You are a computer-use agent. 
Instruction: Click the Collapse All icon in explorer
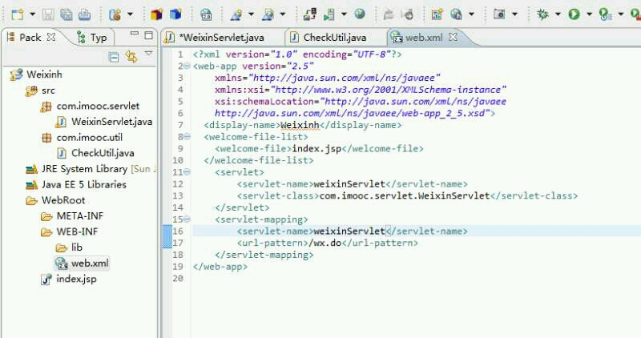click(x=114, y=57)
